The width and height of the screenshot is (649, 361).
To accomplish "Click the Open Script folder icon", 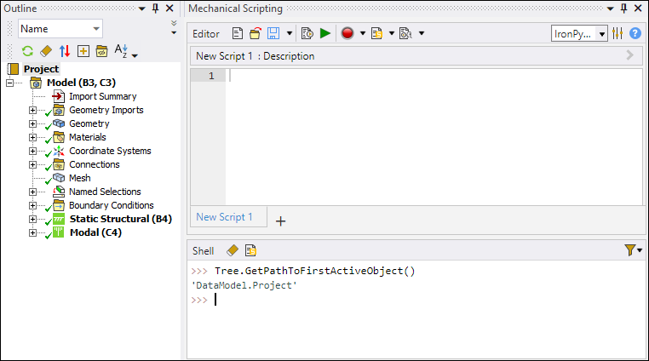I will coord(255,34).
